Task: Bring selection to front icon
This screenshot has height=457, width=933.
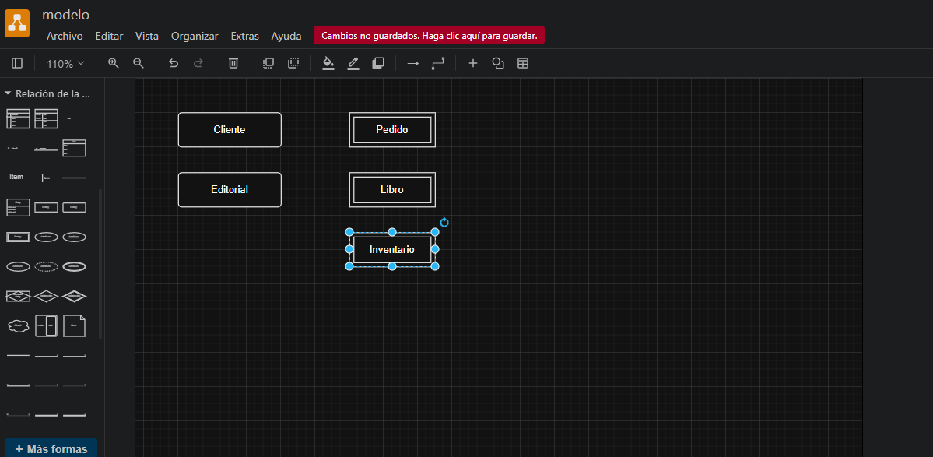Action: point(268,63)
